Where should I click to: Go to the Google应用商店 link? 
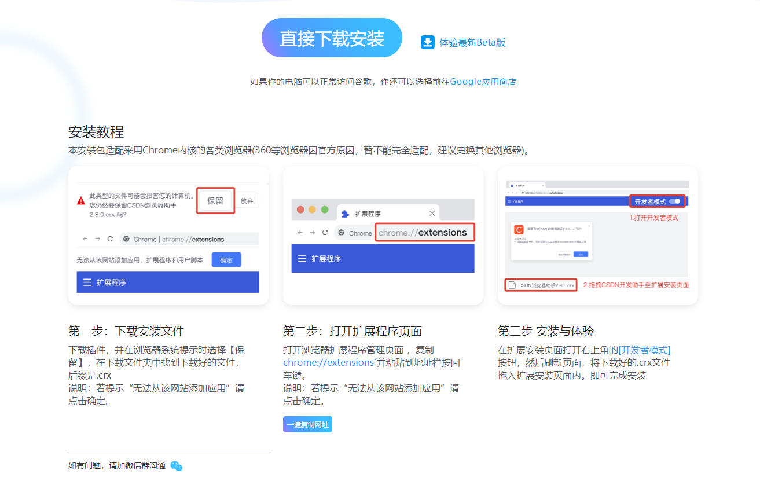(483, 82)
